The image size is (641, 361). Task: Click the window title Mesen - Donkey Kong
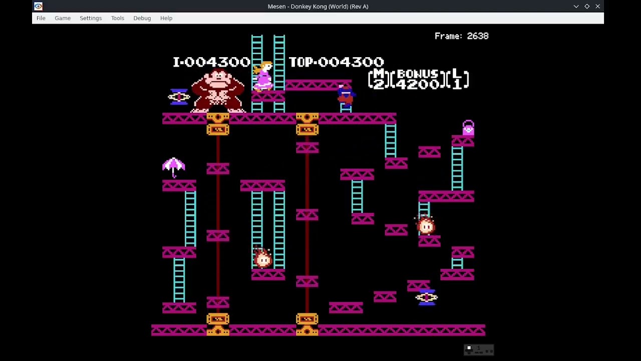[318, 7]
